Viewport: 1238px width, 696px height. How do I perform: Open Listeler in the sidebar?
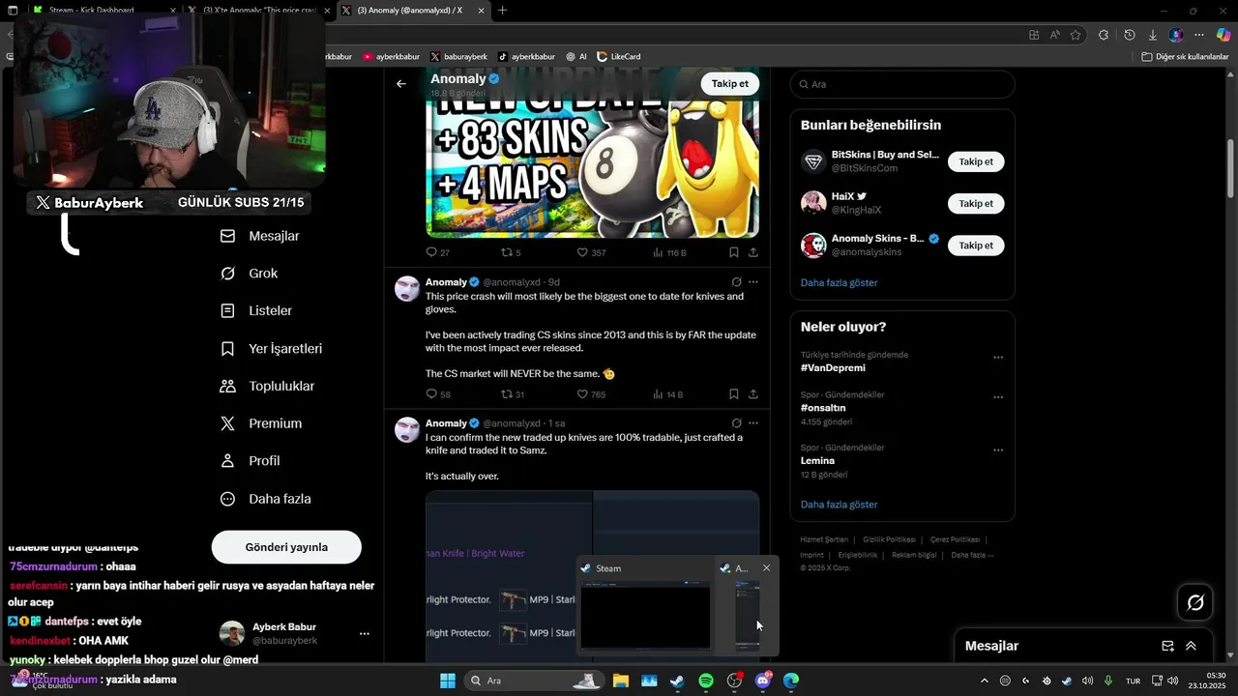pos(256,311)
